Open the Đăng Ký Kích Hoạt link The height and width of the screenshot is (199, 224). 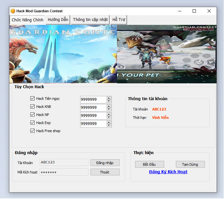pyautogui.click(x=168, y=172)
